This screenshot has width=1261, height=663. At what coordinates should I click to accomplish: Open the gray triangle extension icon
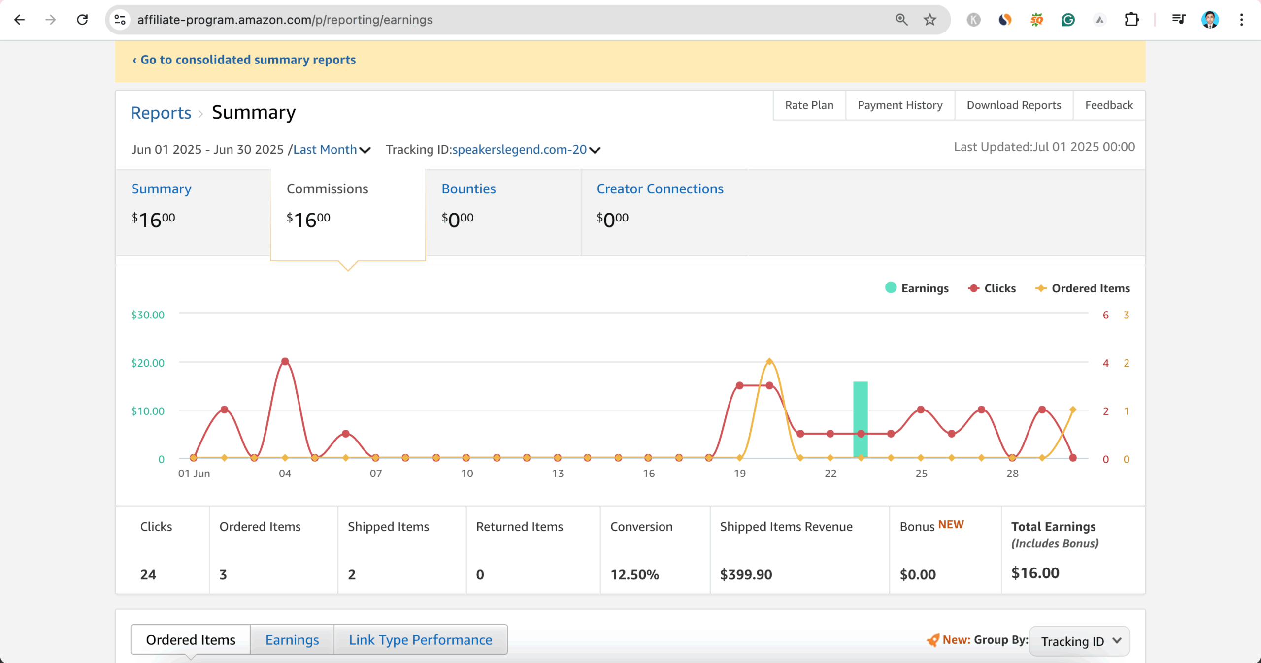coord(1099,20)
